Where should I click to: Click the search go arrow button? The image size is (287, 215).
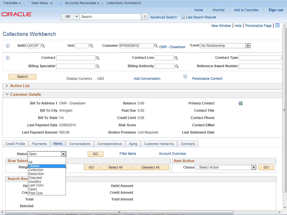click(x=144, y=17)
